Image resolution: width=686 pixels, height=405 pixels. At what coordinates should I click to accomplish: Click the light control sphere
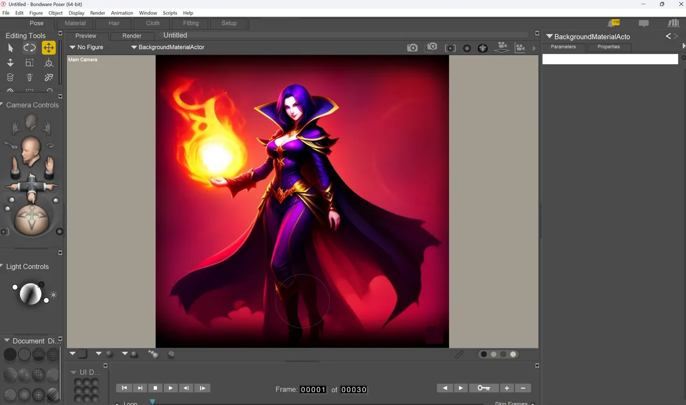(30, 294)
